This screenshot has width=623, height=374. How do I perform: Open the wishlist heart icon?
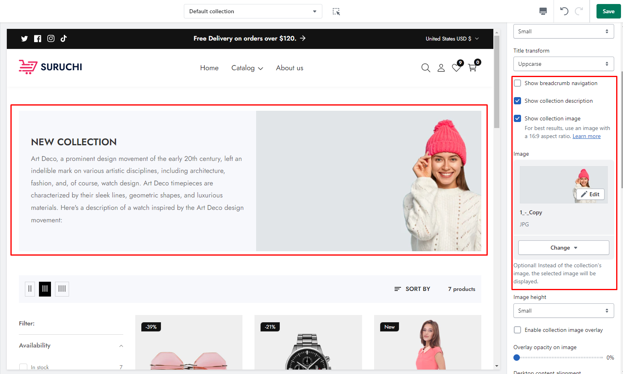[x=457, y=67]
